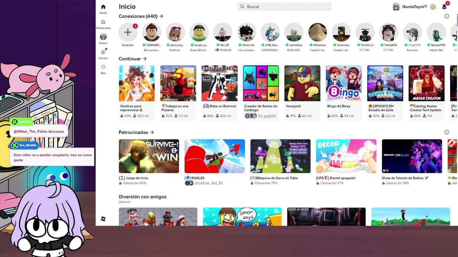Viewport: 458px width, 257px height.
Task: Open keiyer_p... friend avatar
Action: 199,32
